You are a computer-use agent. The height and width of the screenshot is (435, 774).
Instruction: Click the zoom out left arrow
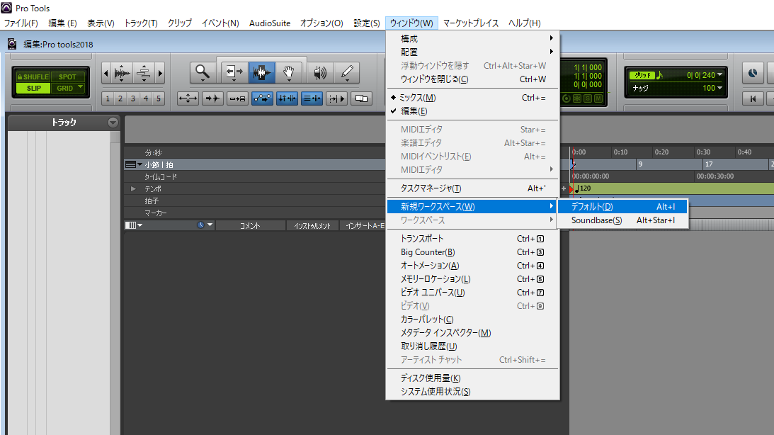(x=106, y=73)
